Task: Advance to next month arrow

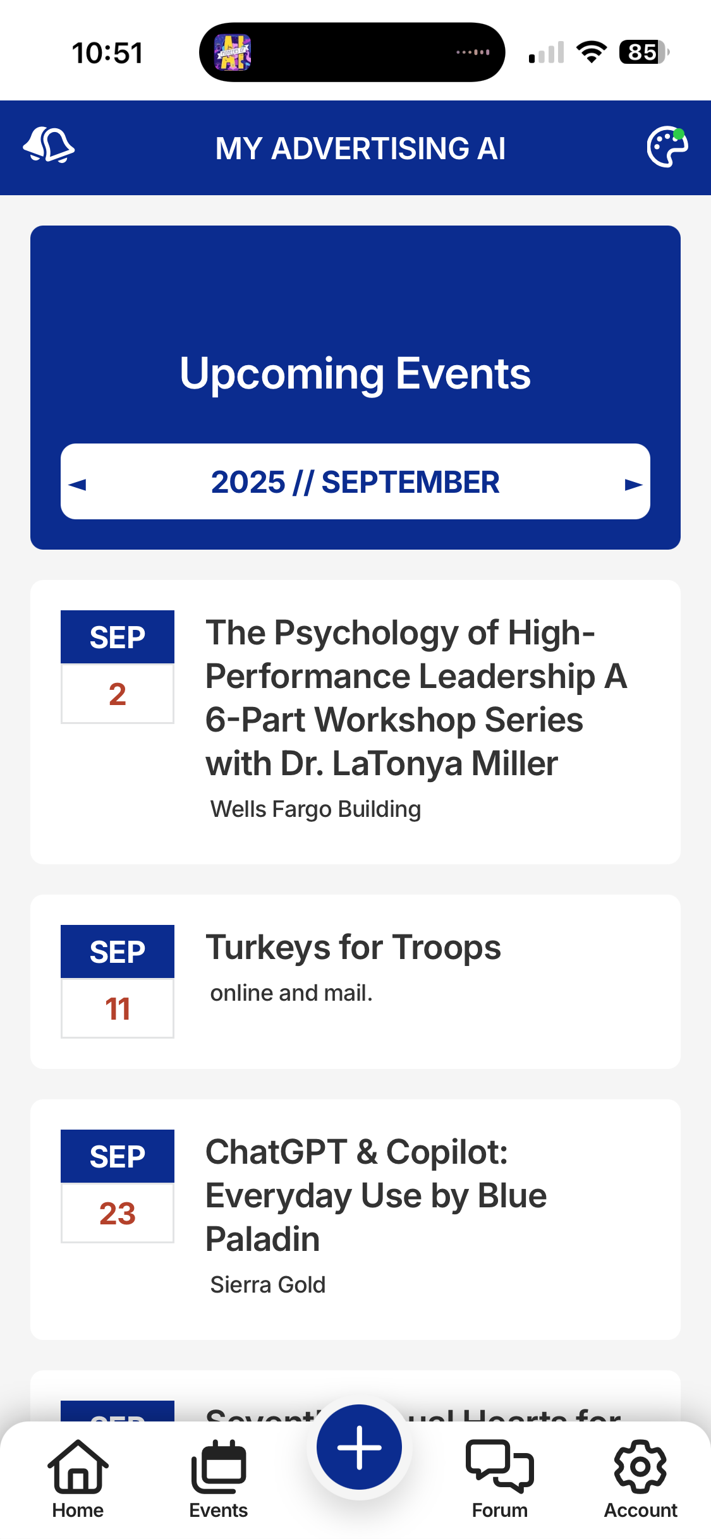Action: click(633, 485)
